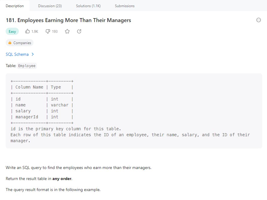Image resolution: width=267 pixels, height=200 pixels.
Task: Click the 193 dislike count
Action: tap(55, 31)
